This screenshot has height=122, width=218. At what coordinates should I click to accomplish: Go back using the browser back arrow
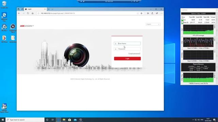pyautogui.click(x=19, y=13)
